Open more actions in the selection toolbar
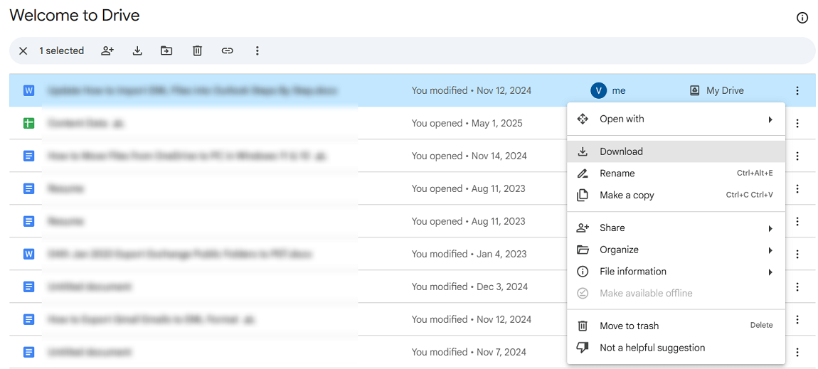Screen dimensions: 818x369 257,51
